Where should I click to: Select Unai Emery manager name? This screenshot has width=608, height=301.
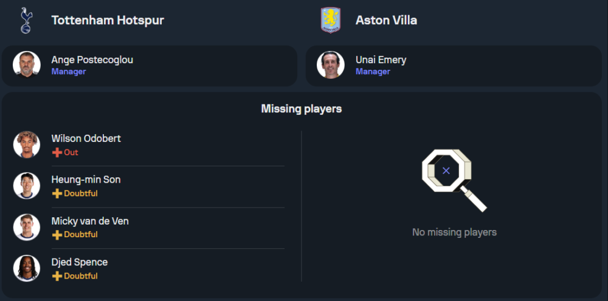381,59
